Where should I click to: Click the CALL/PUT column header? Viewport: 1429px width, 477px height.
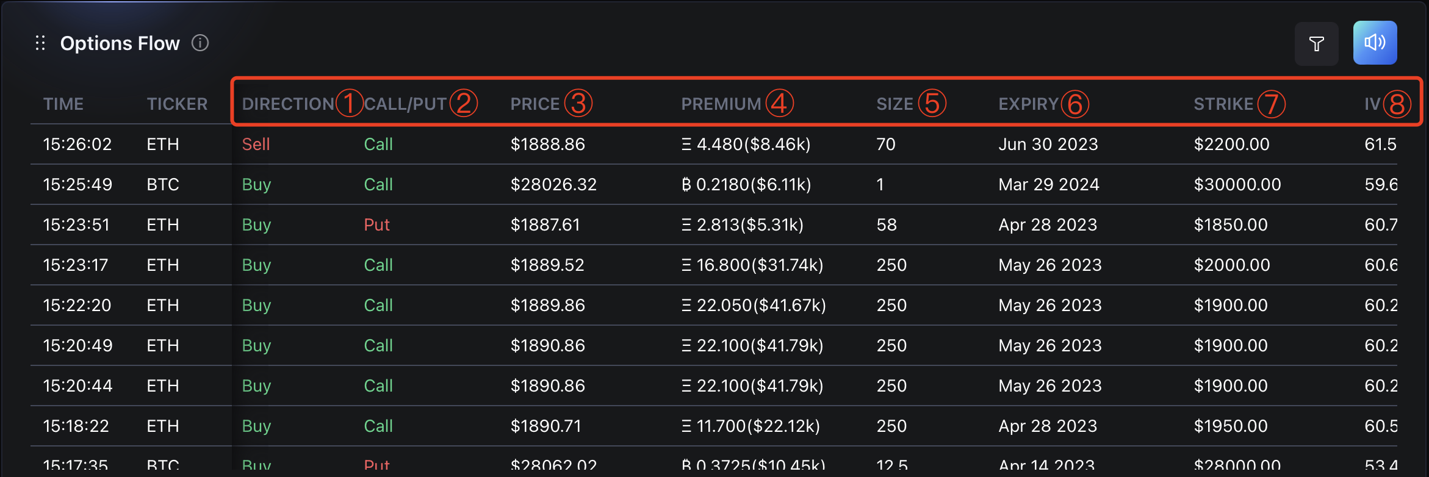point(405,104)
